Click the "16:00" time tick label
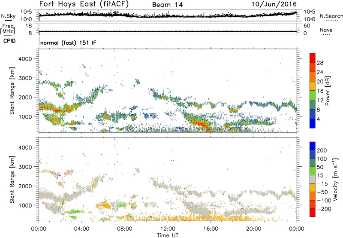The width and height of the screenshot is (343, 238). pos(211,229)
